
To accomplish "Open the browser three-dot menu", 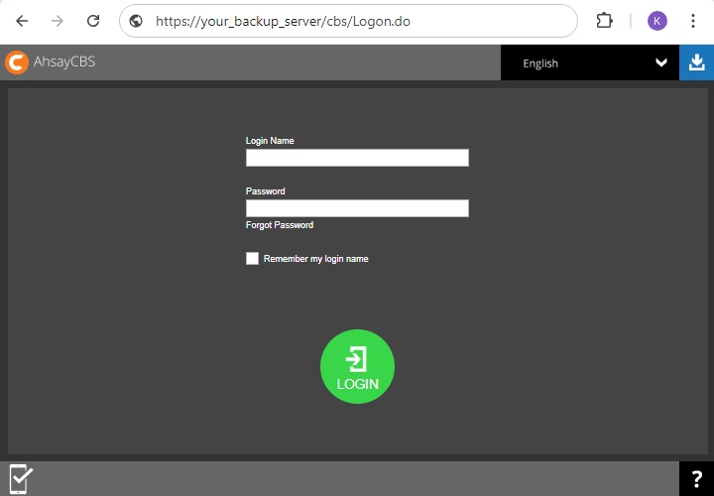I will coord(692,21).
